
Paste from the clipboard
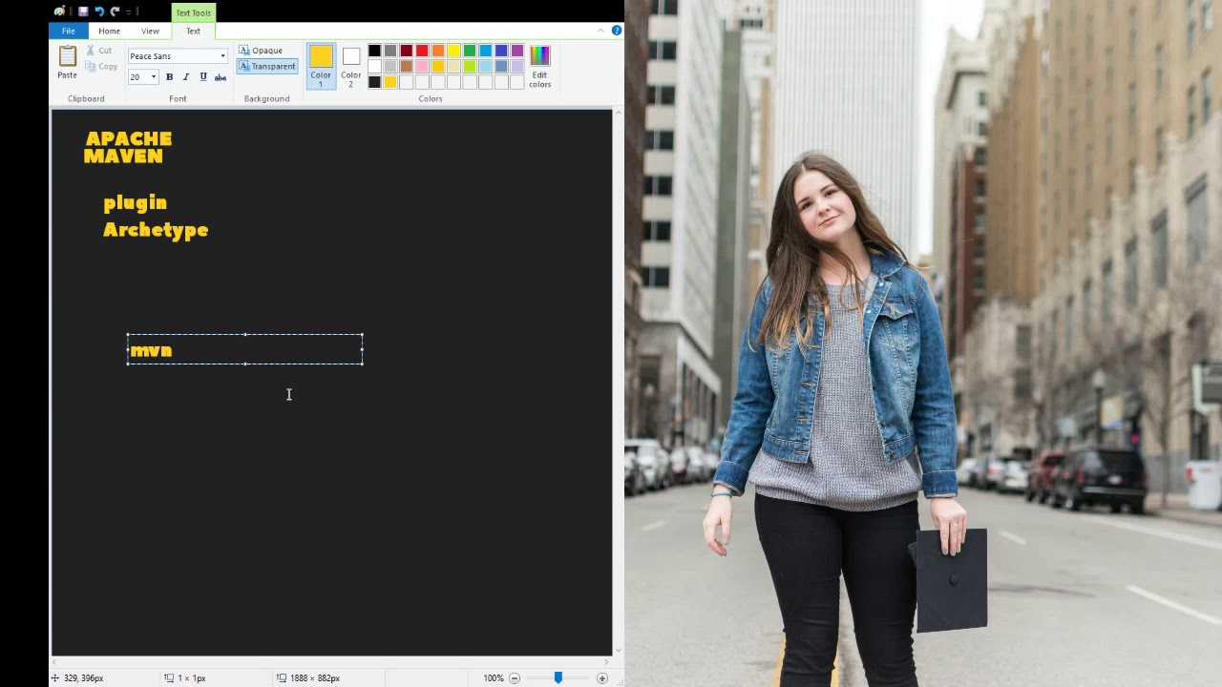(67, 62)
